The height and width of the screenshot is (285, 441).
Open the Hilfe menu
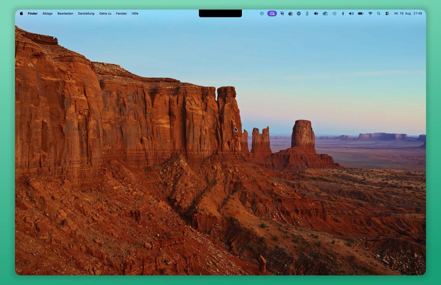click(x=135, y=13)
